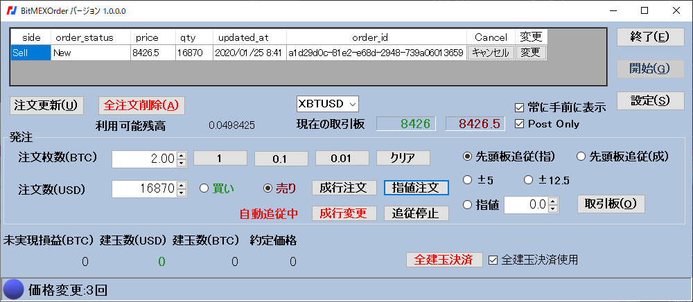Click the クリア button
693x302 pixels.
(x=403, y=158)
